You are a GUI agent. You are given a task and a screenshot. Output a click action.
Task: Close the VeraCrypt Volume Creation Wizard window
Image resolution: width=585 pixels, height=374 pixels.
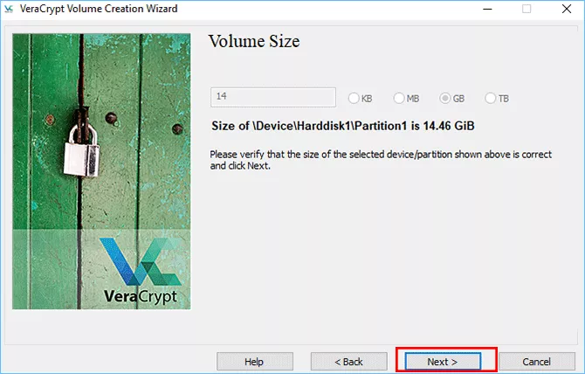click(567, 9)
